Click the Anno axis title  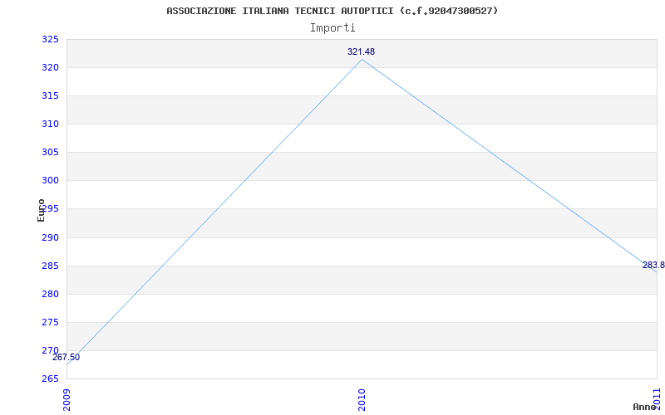644,407
